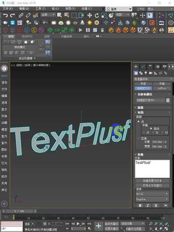Click the 长度 value spinner arrows
Viewport: 174px width, 232px height.
166,142
